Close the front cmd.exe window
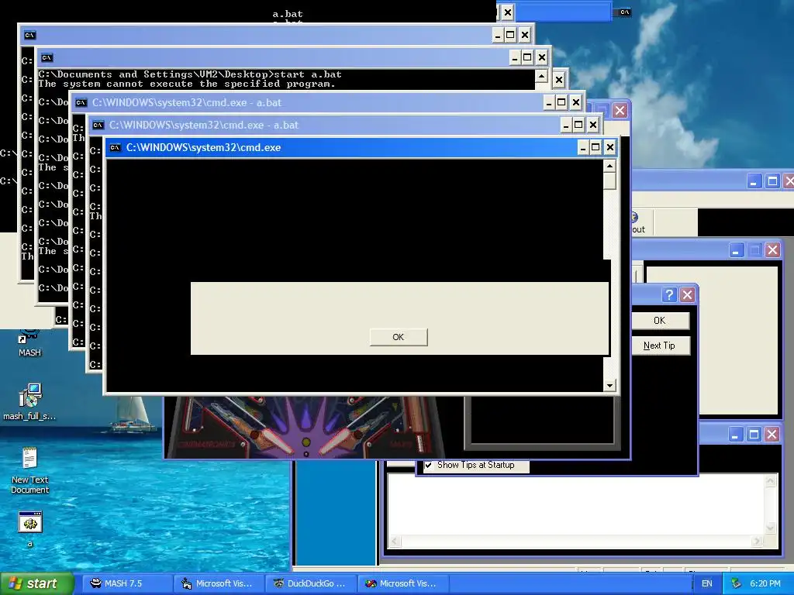 610,148
